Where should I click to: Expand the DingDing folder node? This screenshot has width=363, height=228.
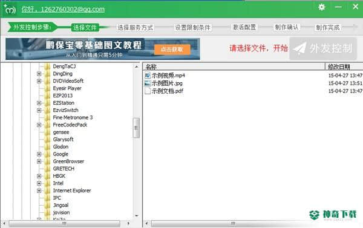[x=39, y=74]
